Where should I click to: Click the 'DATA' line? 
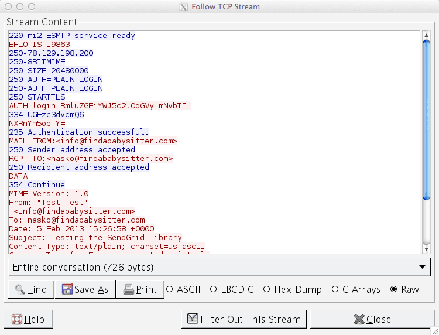(x=18, y=176)
